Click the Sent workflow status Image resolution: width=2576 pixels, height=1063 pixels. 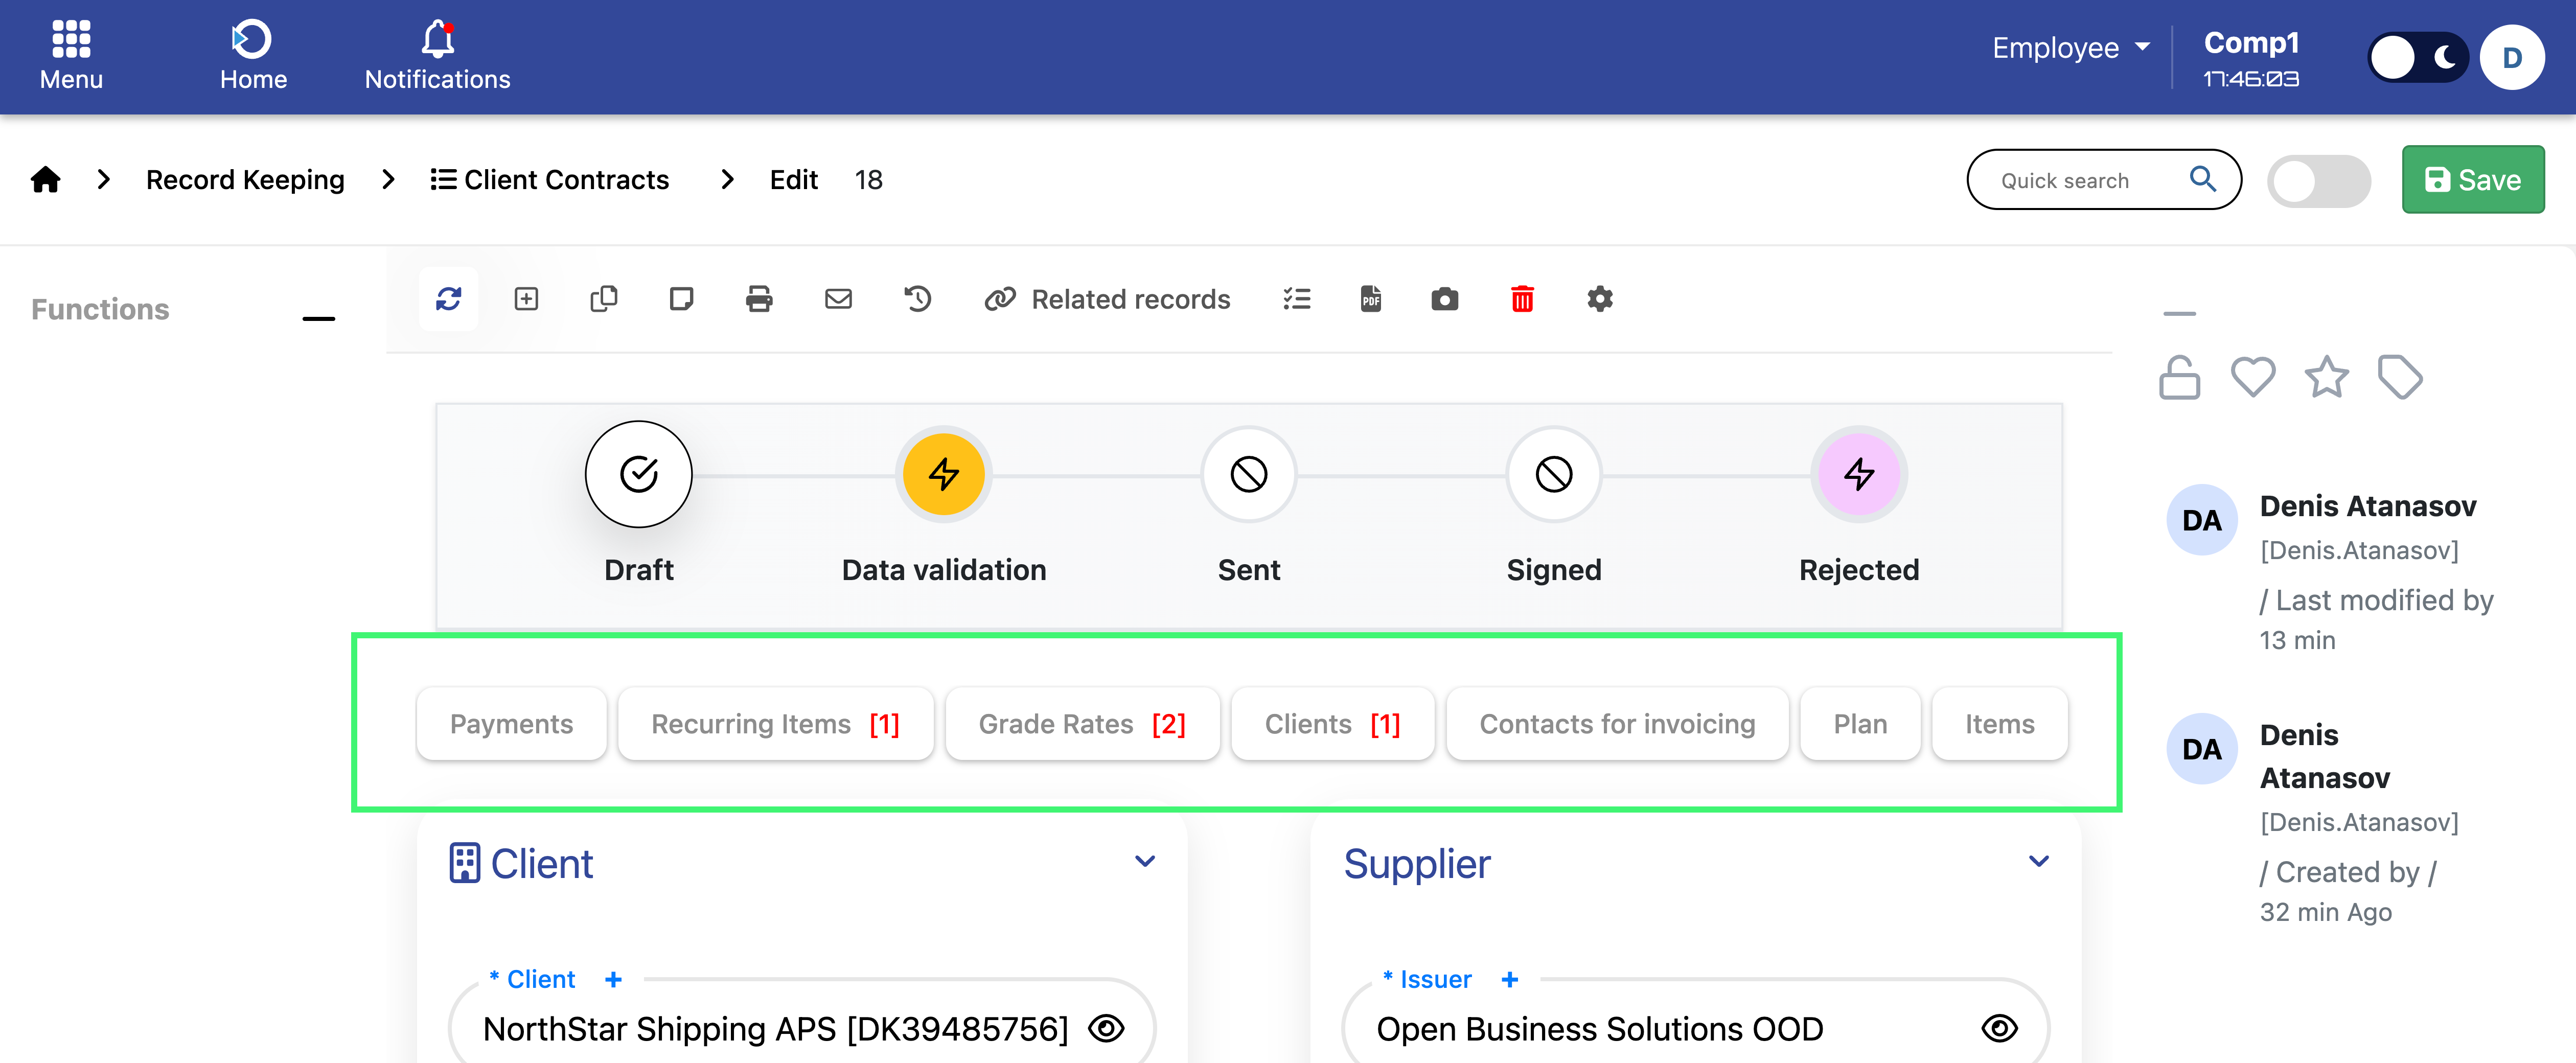pyautogui.click(x=1248, y=474)
